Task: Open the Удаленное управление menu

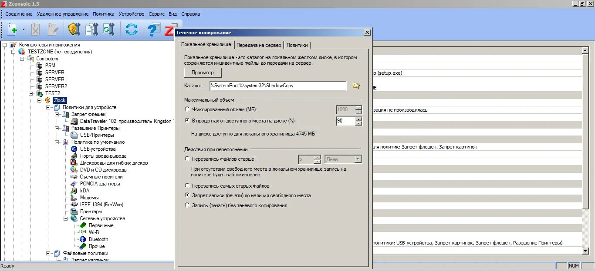Action: point(63,14)
